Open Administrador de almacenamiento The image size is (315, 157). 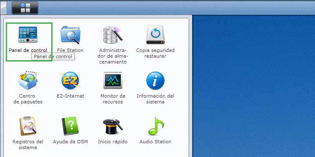tap(113, 35)
